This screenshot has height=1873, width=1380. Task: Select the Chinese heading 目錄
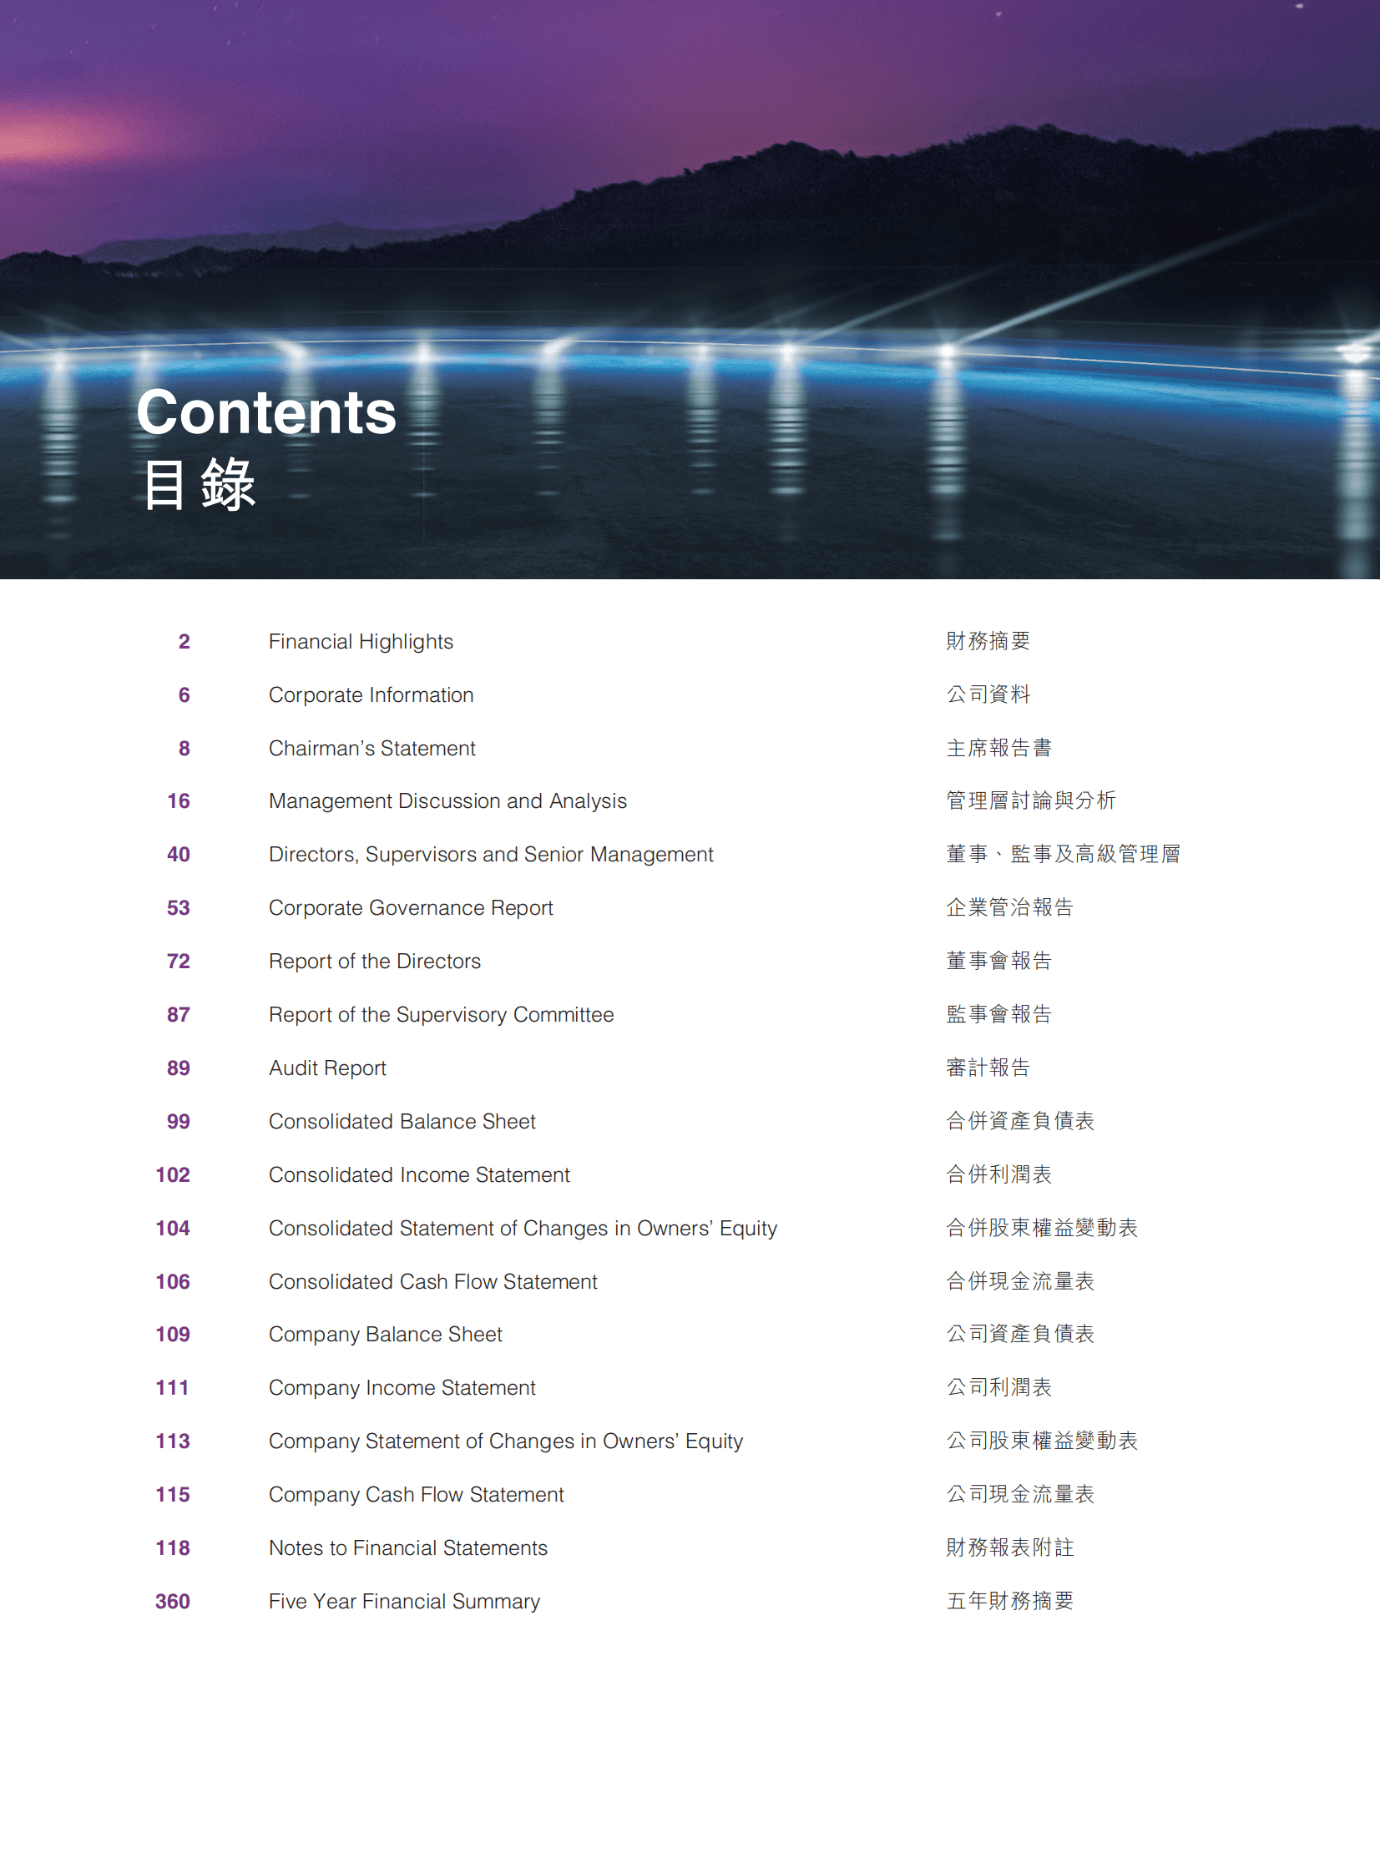coord(200,484)
